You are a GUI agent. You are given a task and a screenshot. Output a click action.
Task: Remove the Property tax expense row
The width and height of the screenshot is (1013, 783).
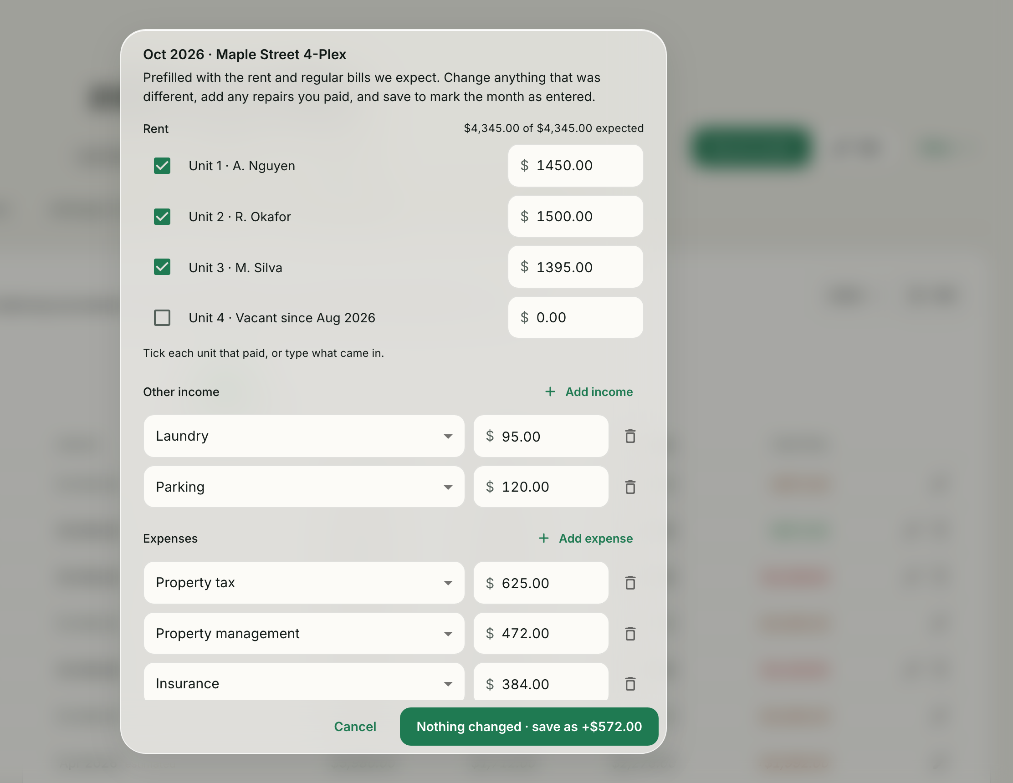pyautogui.click(x=630, y=583)
